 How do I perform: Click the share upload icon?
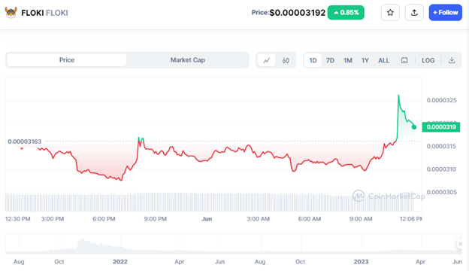click(x=414, y=13)
